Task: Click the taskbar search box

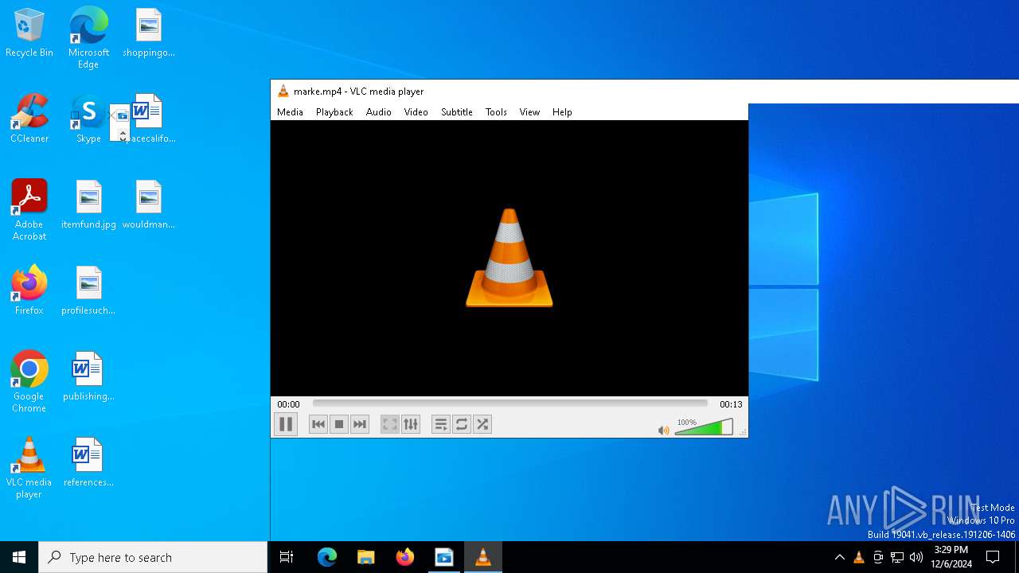Action: click(x=153, y=557)
